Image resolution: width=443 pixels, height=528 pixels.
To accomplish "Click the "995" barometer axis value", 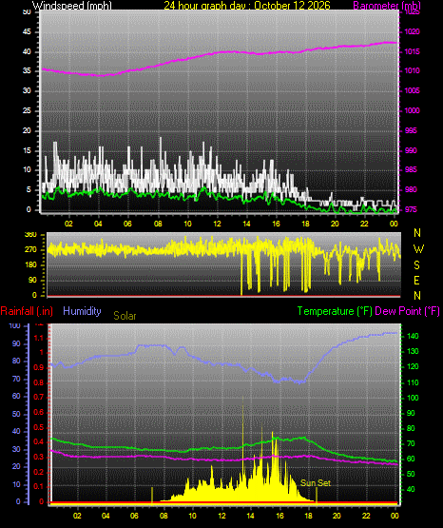I will [x=411, y=130].
